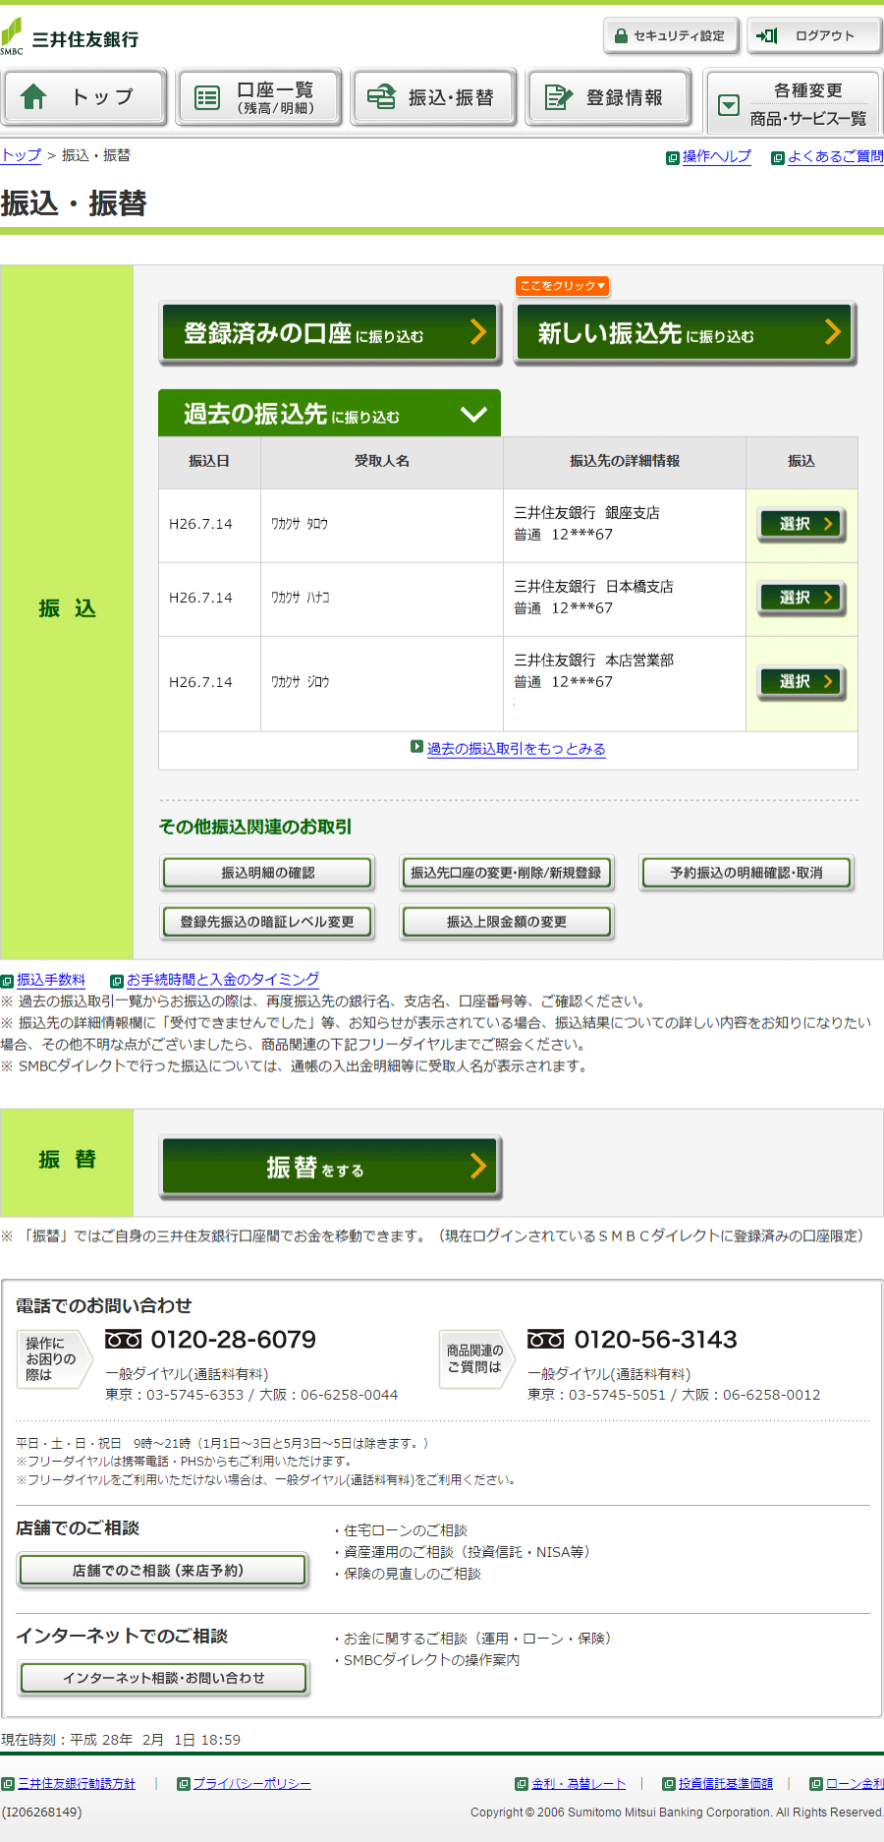
Task: Click 登録先振込の暗証レベル変更 button
Action: (268, 922)
